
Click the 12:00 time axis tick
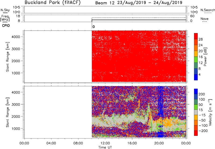[x=105, y=143]
